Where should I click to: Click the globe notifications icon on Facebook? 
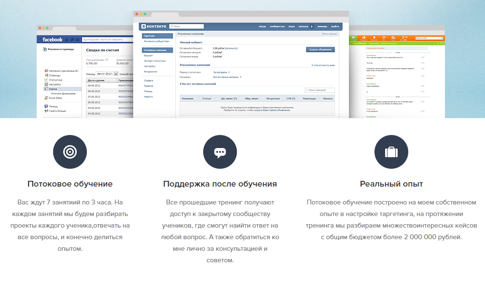click(x=77, y=40)
